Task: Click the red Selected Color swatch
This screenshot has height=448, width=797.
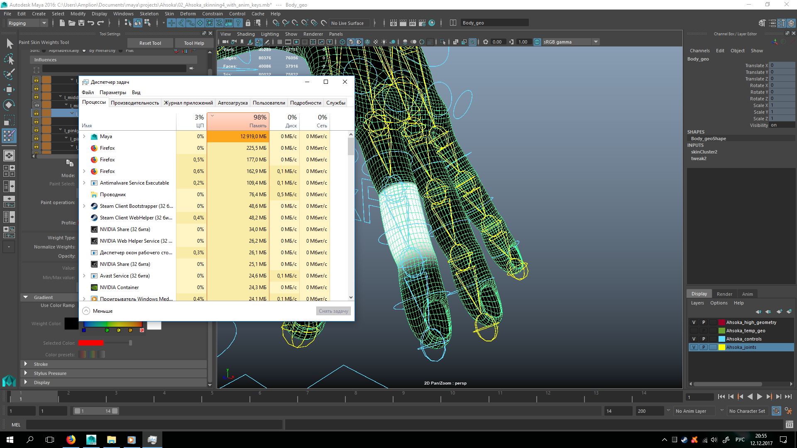Action: pyautogui.click(x=91, y=343)
